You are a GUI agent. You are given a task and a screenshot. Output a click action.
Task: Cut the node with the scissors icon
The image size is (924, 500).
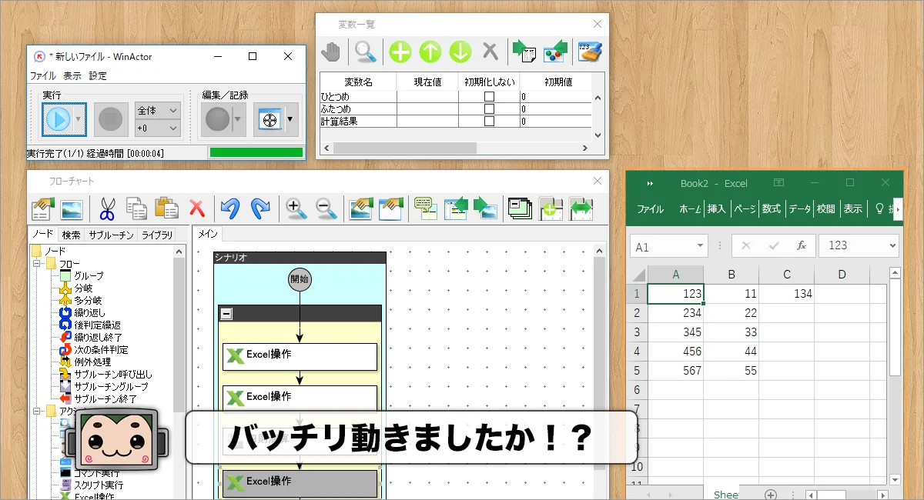107,208
